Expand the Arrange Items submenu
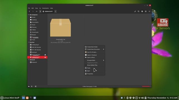 (x=95, y=60)
